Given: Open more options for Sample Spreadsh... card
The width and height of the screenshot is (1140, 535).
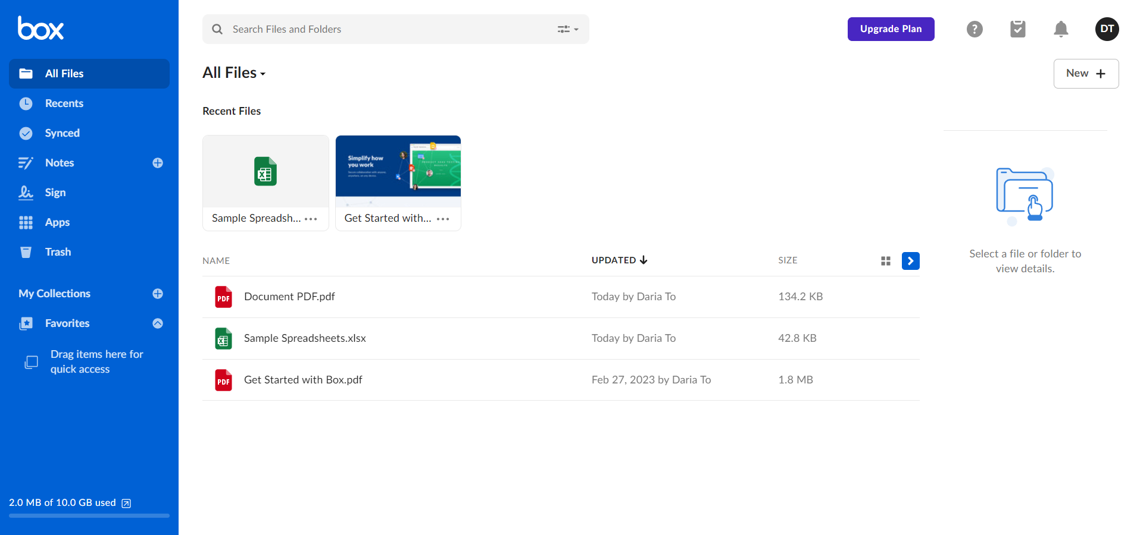Looking at the screenshot, I should point(311,219).
